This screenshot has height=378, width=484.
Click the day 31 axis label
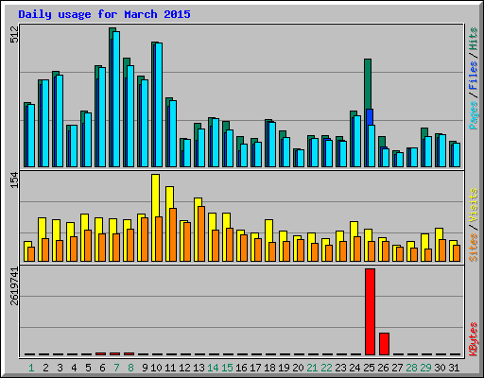click(454, 368)
